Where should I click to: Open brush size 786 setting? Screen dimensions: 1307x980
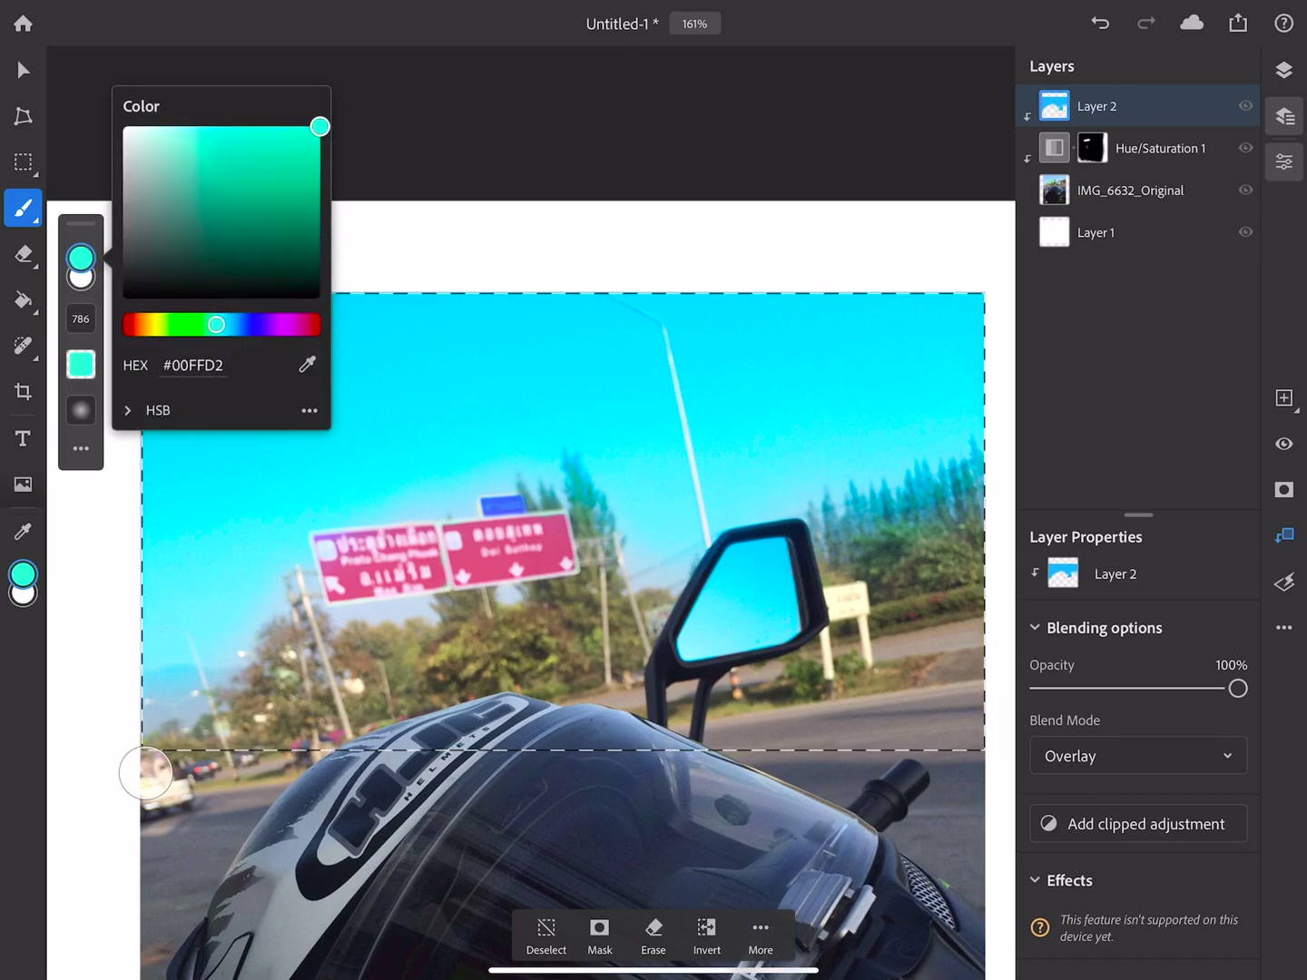[81, 318]
